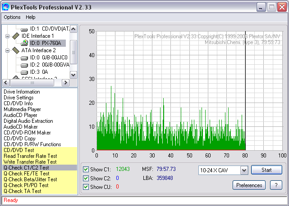Open CD/DVD Info
Screen dimensions: 289x206
[x=18, y=103]
